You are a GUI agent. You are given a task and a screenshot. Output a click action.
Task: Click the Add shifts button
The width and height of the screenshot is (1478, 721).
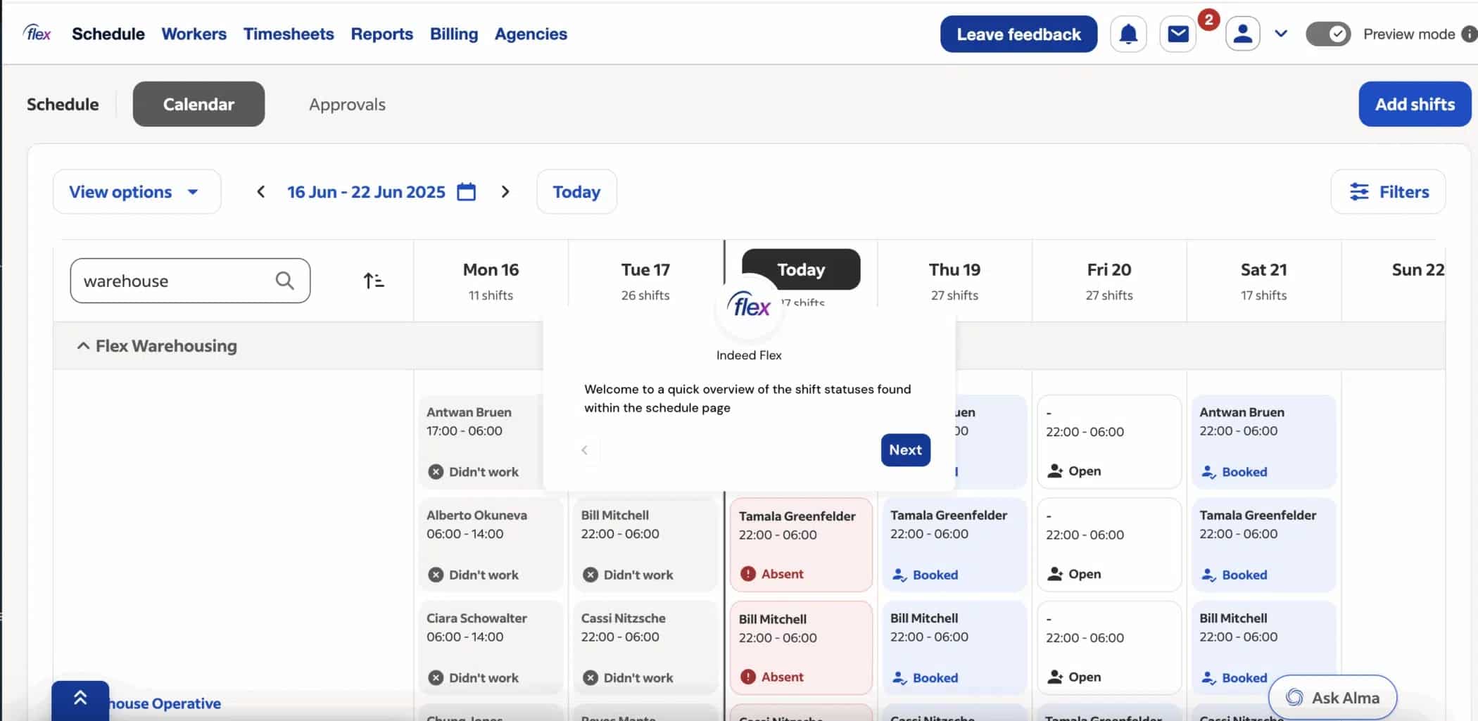1415,104
